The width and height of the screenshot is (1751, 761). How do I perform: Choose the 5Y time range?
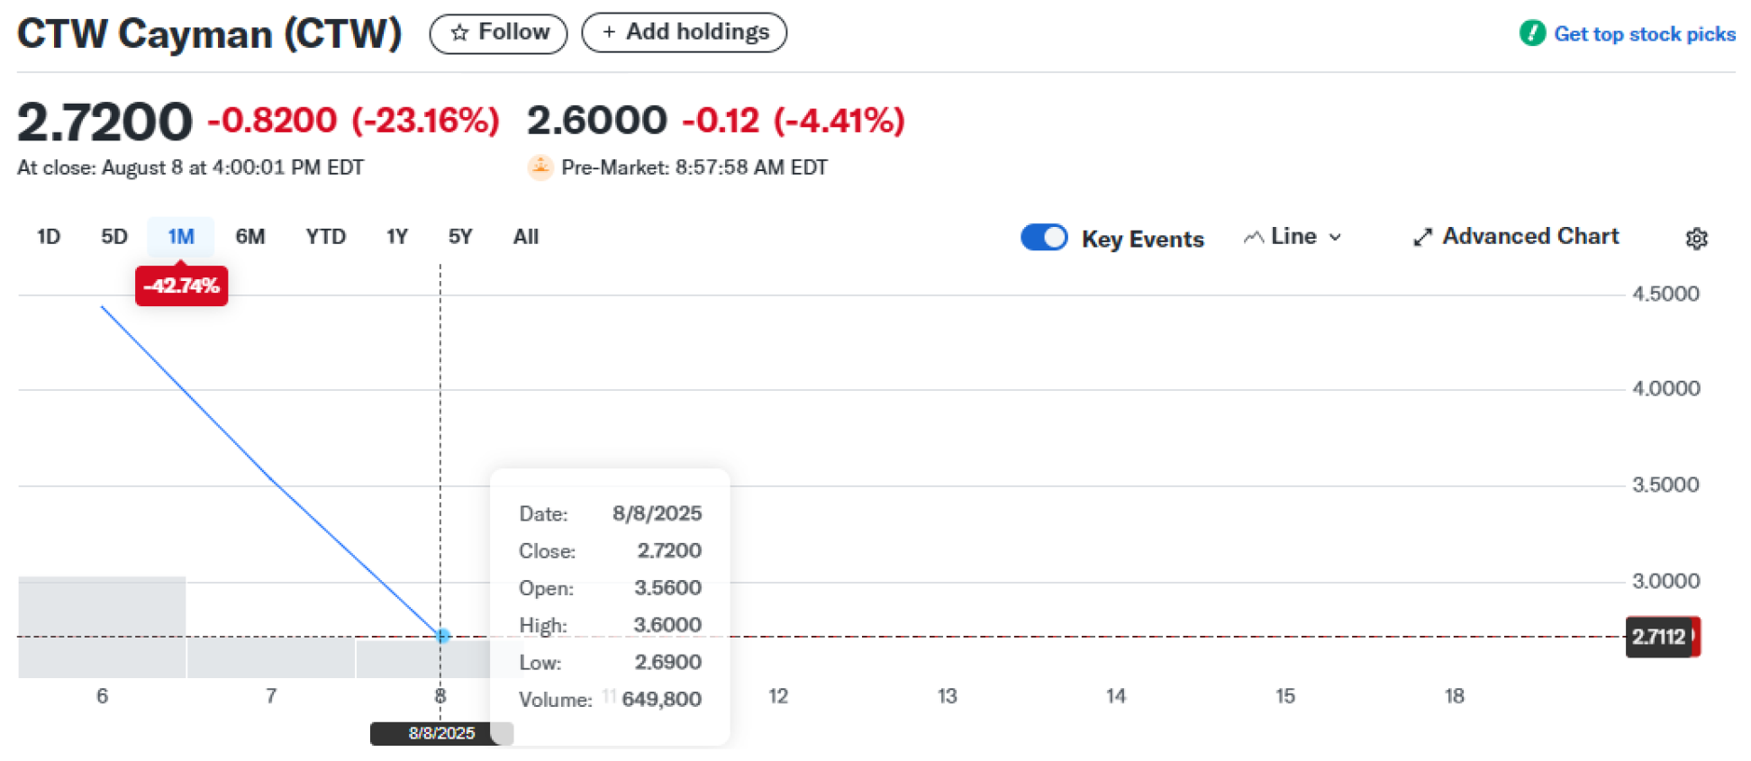pos(460,237)
